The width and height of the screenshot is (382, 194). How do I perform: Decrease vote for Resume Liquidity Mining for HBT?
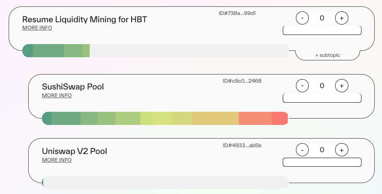(x=302, y=18)
